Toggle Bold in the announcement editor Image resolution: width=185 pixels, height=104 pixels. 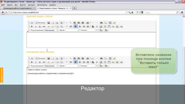click(32, 26)
